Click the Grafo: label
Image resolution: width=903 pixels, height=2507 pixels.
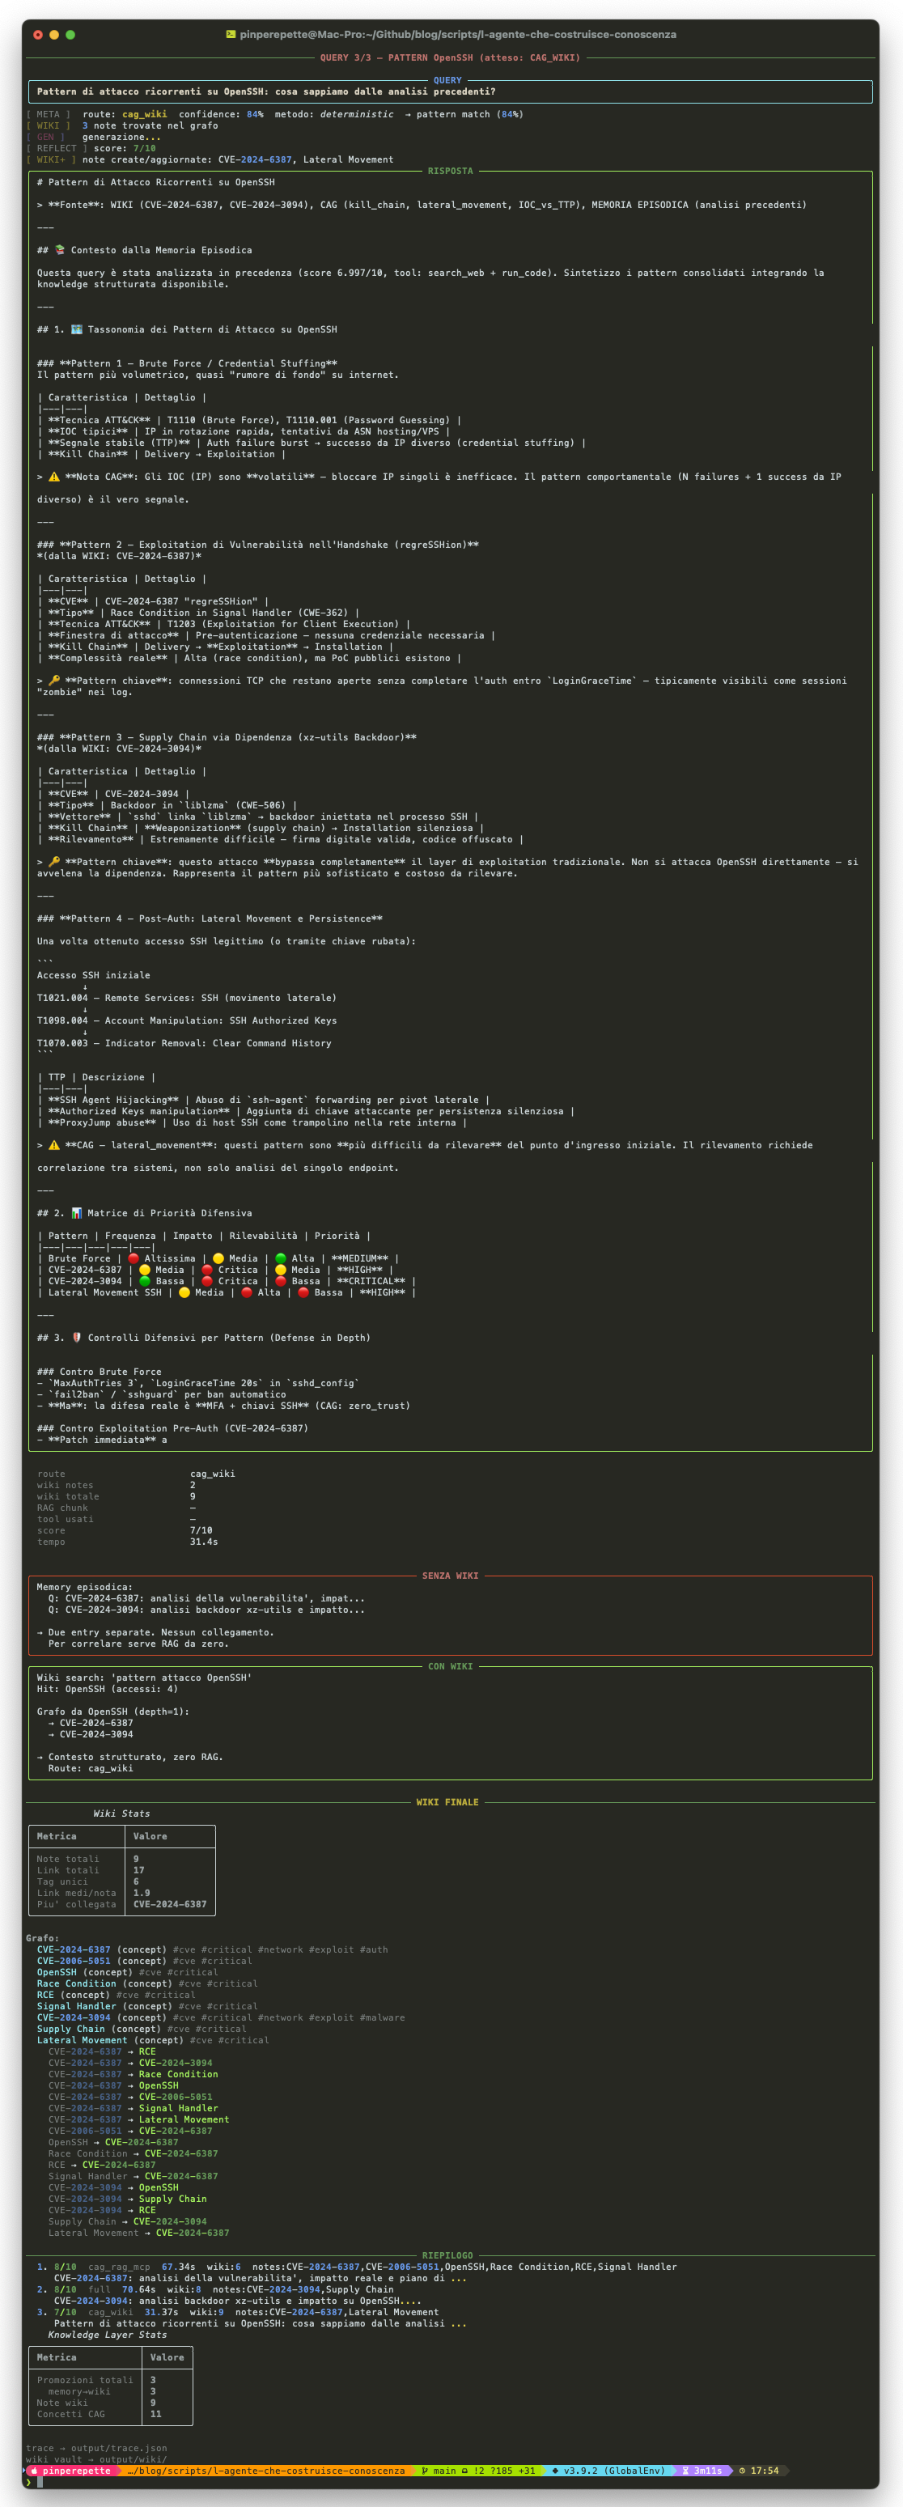tap(43, 1937)
